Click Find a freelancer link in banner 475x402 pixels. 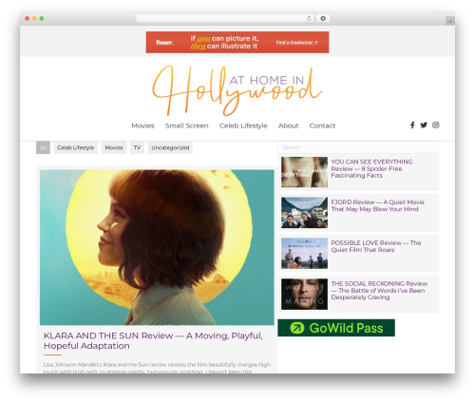coord(296,43)
